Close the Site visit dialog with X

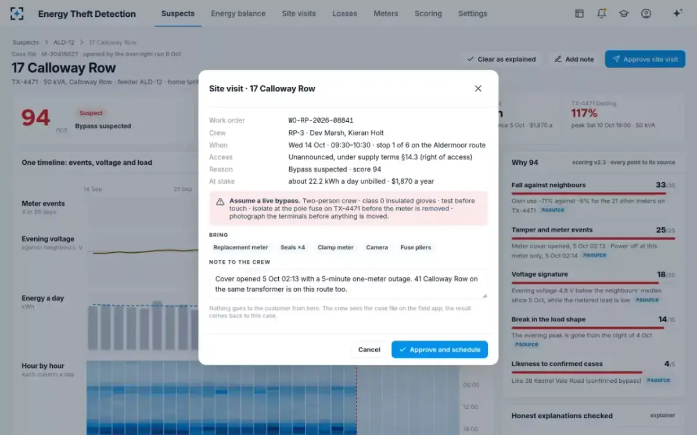pos(478,89)
